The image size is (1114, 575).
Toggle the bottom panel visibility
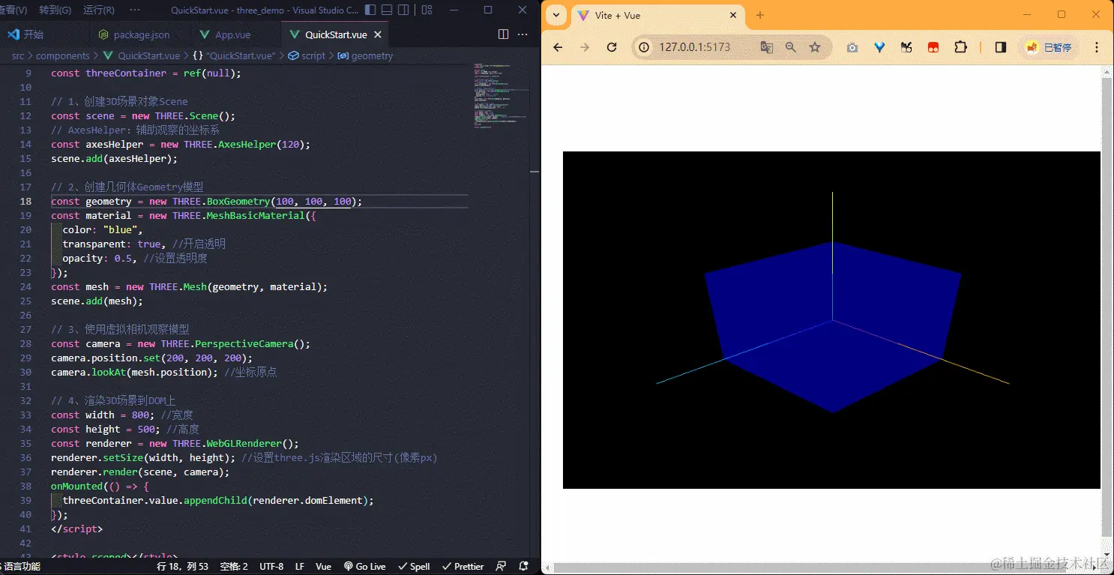pyautogui.click(x=387, y=10)
